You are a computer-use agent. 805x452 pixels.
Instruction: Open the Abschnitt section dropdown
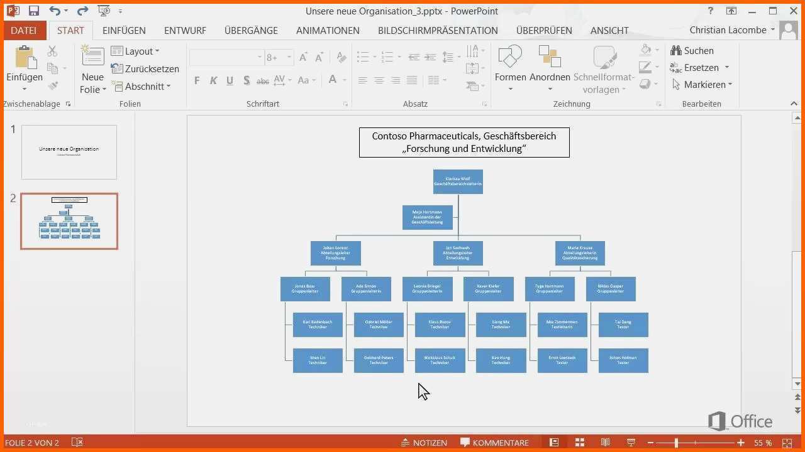click(x=142, y=86)
